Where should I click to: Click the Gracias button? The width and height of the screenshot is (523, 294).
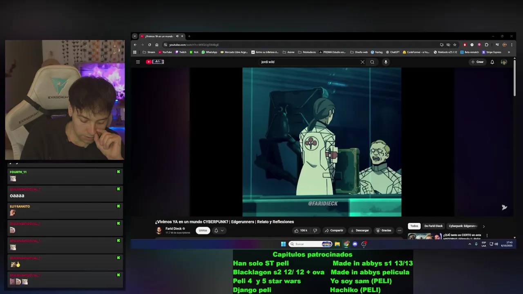[384, 230]
